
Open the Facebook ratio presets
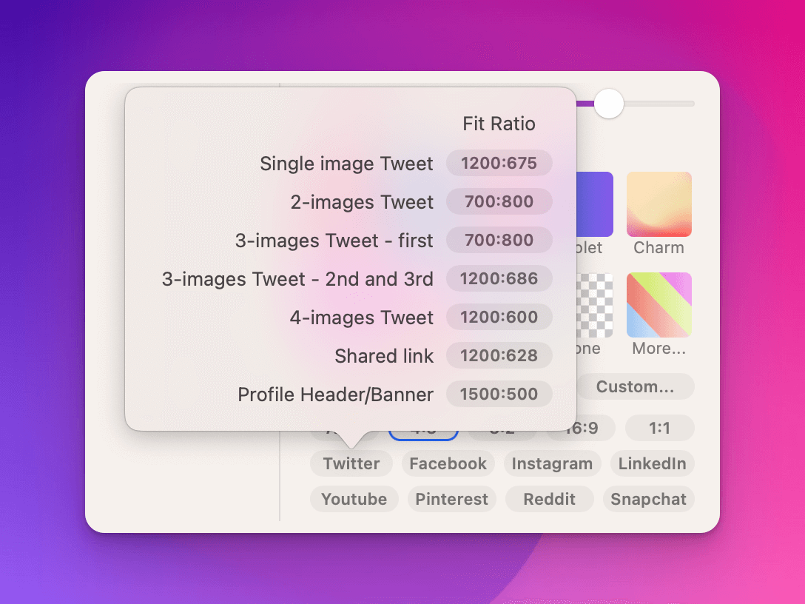coord(448,464)
